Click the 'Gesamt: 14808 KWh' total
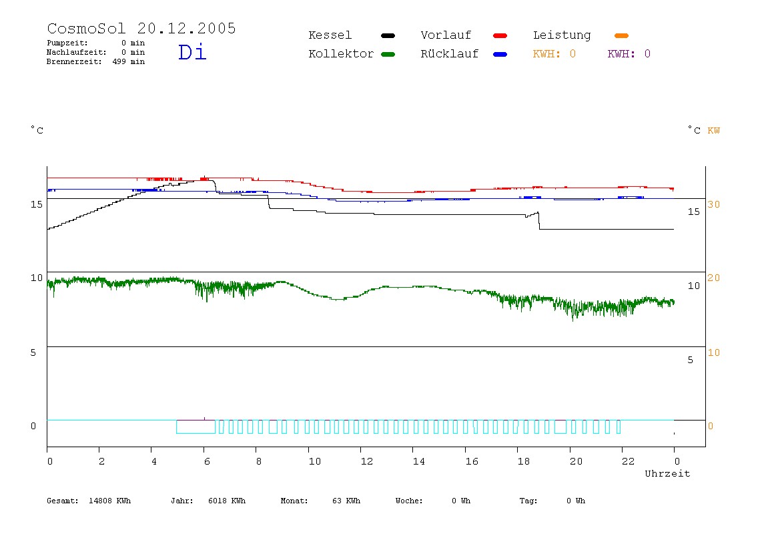 point(89,501)
